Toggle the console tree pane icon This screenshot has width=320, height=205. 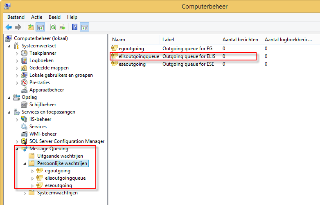40,27
